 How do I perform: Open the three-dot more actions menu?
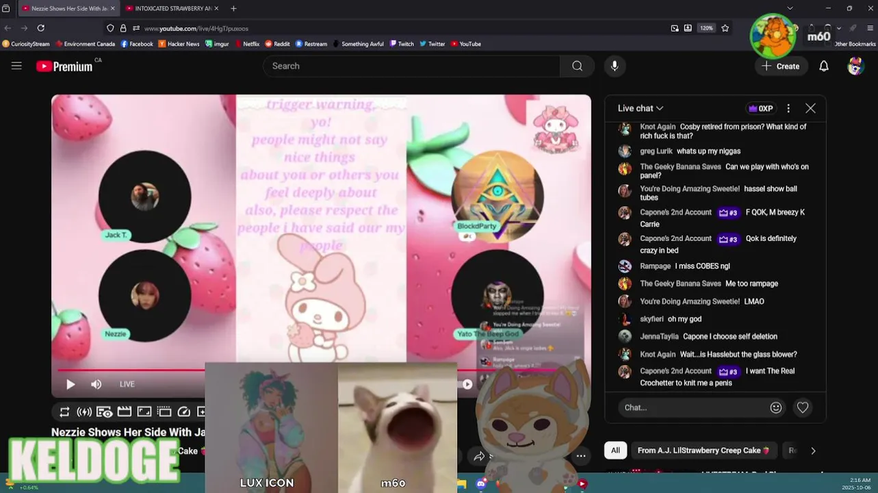click(x=580, y=456)
